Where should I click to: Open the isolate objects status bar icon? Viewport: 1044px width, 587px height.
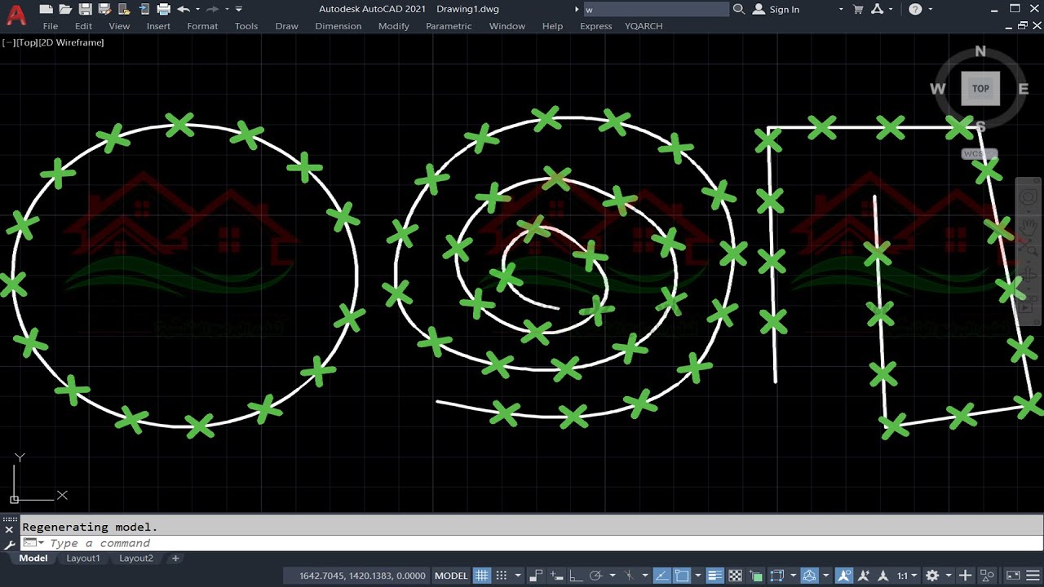(x=987, y=576)
